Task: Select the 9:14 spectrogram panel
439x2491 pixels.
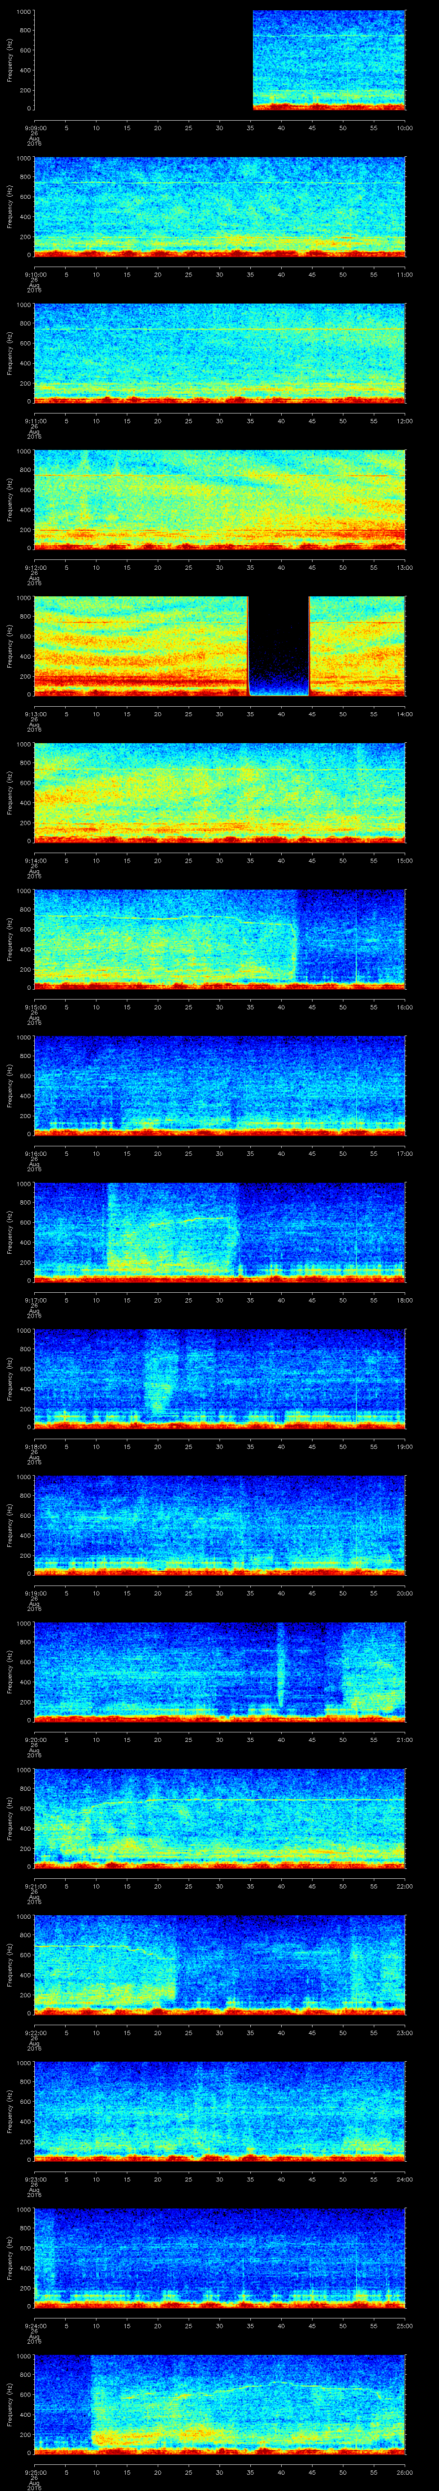Action: [x=219, y=792]
